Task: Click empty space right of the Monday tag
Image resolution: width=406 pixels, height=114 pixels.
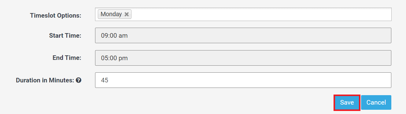Action: pos(261,14)
